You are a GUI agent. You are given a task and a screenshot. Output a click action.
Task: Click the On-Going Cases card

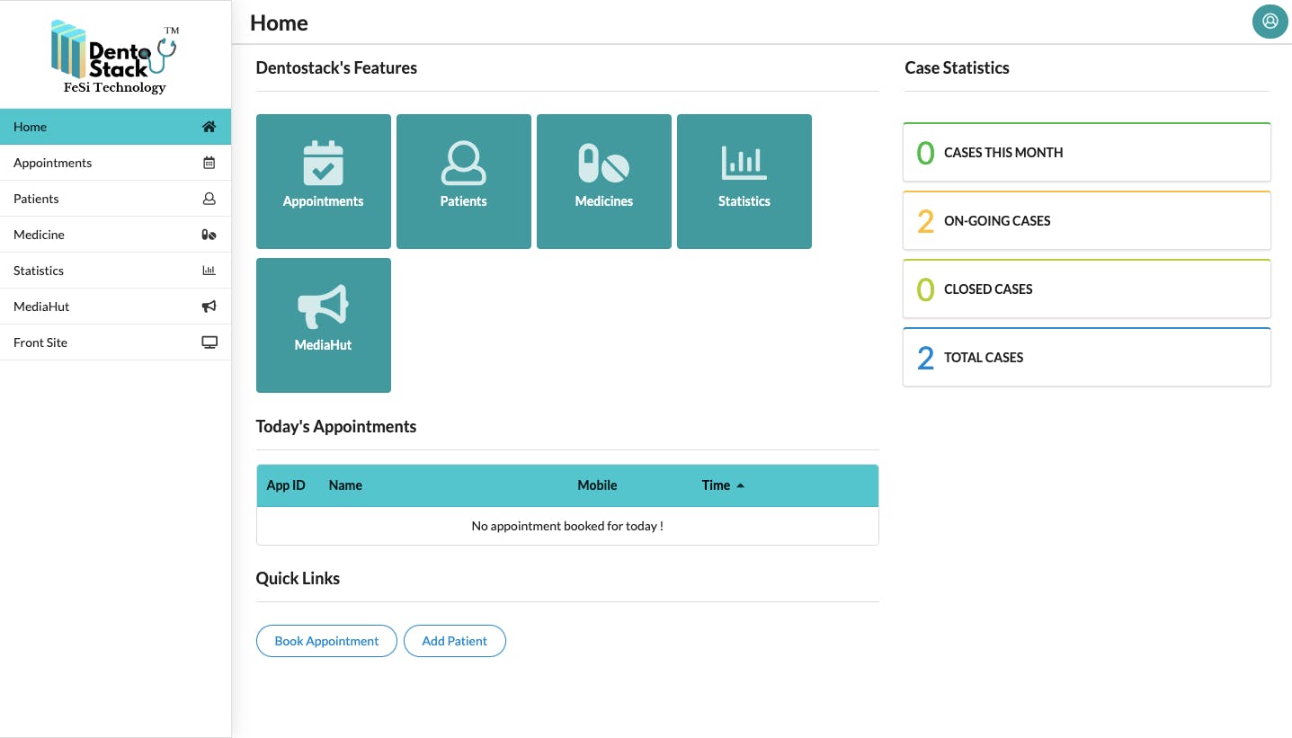(1087, 220)
